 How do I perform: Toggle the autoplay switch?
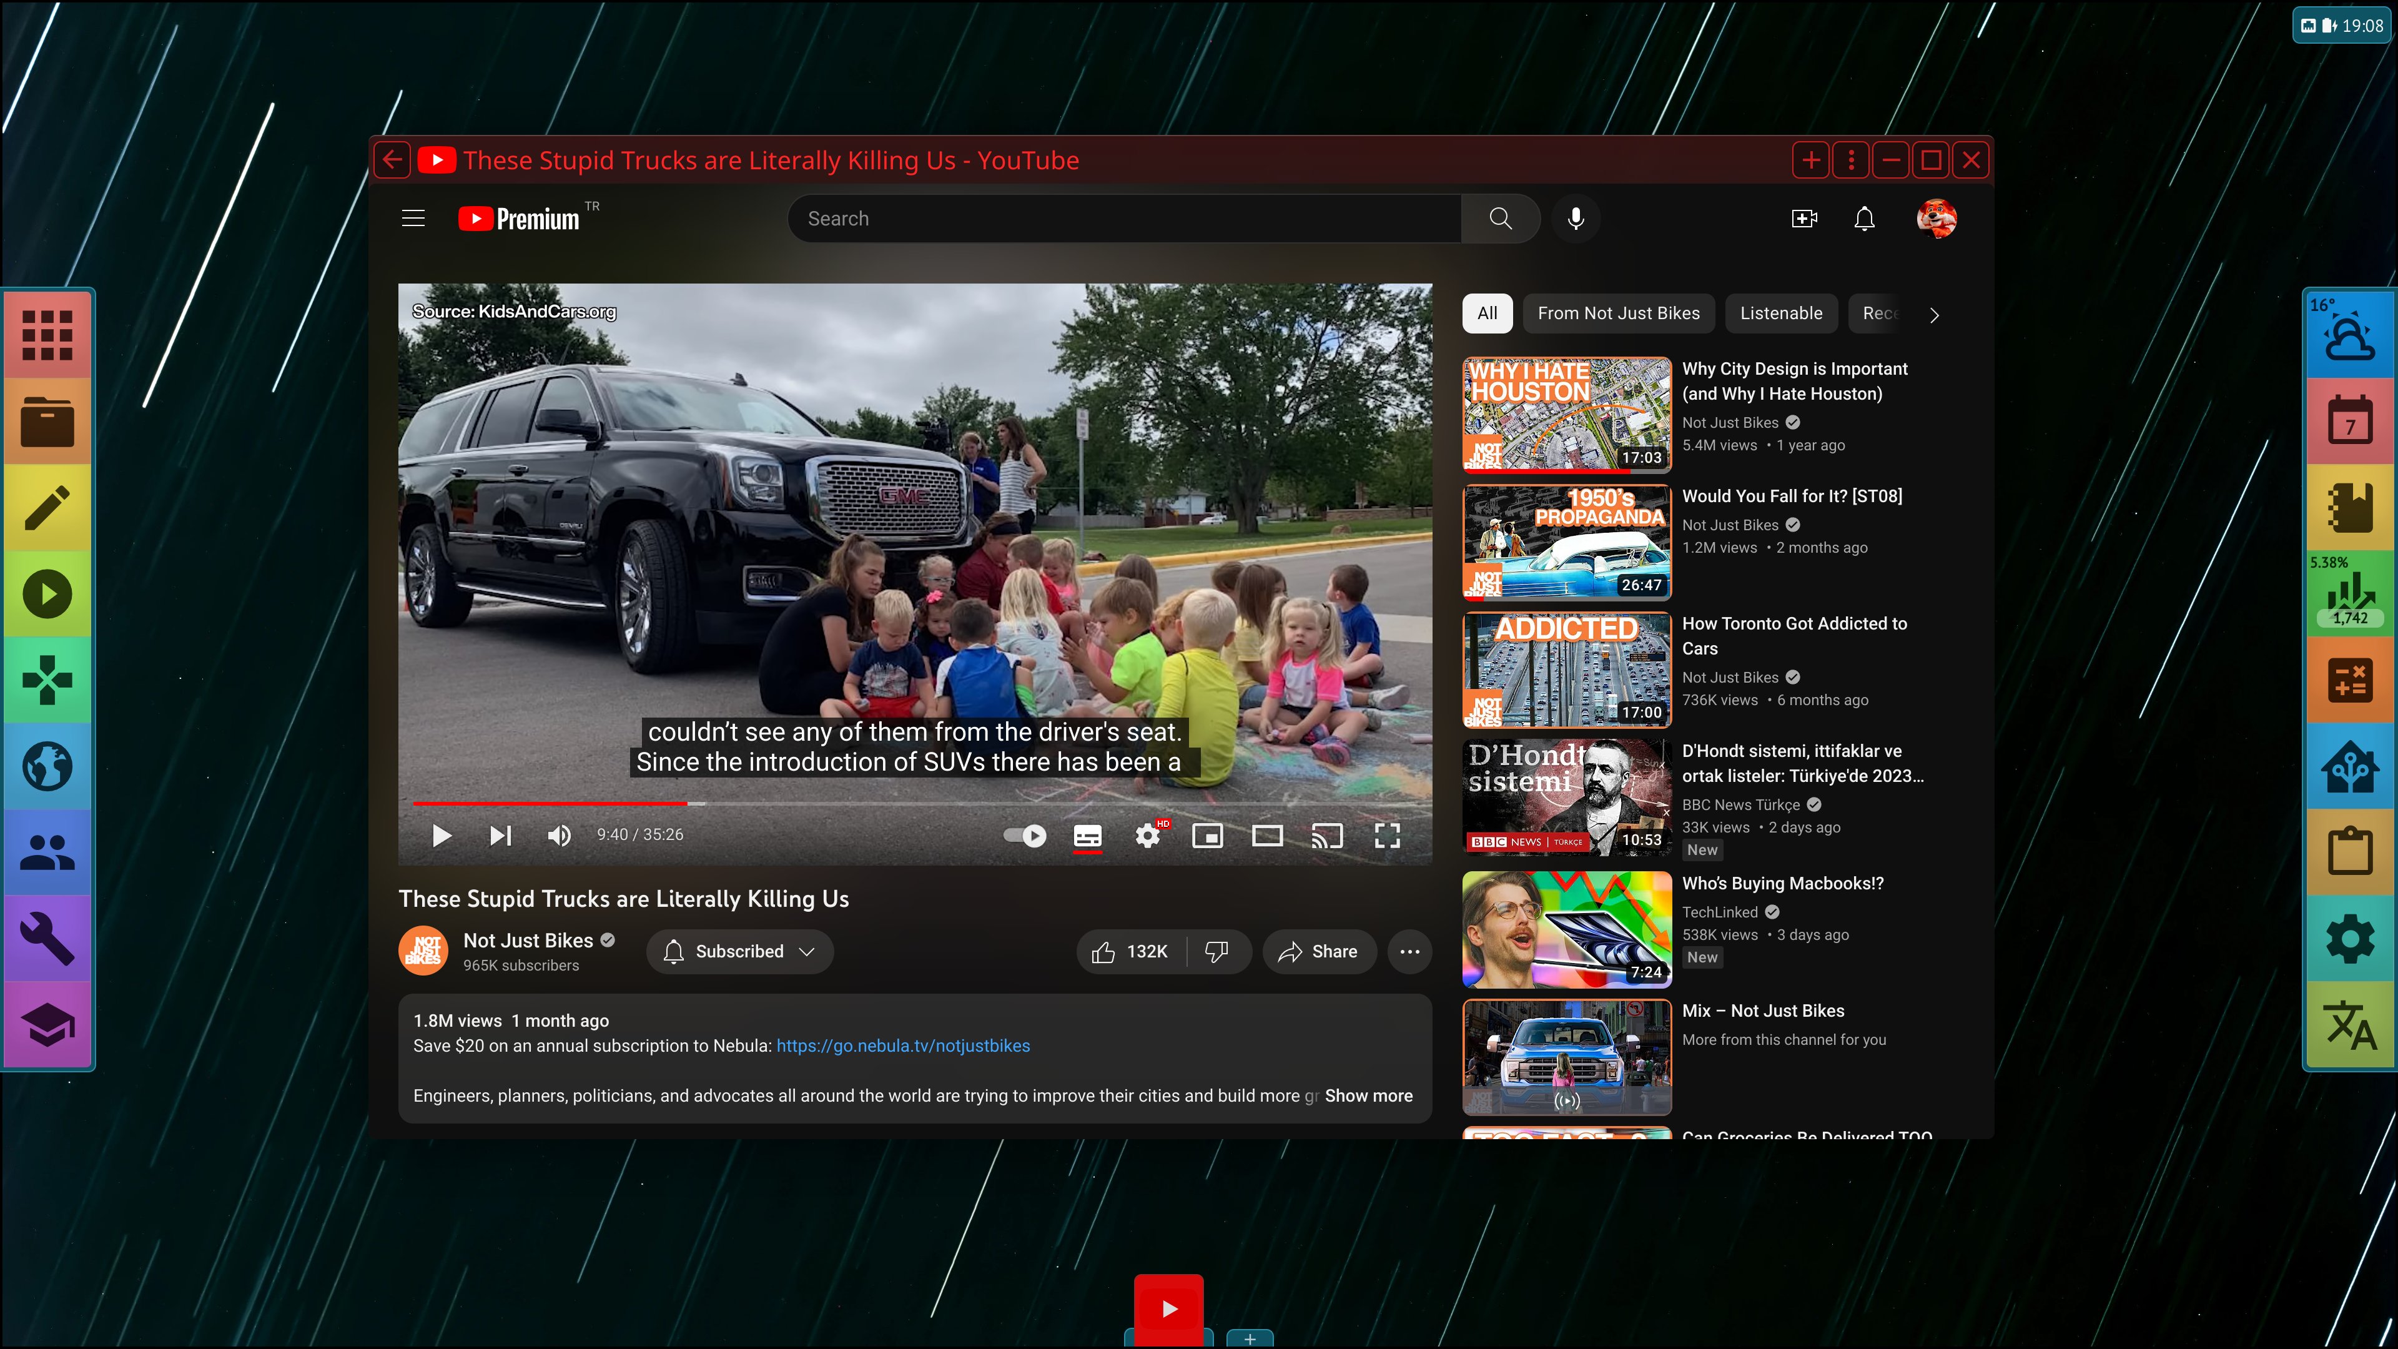click(x=1025, y=835)
